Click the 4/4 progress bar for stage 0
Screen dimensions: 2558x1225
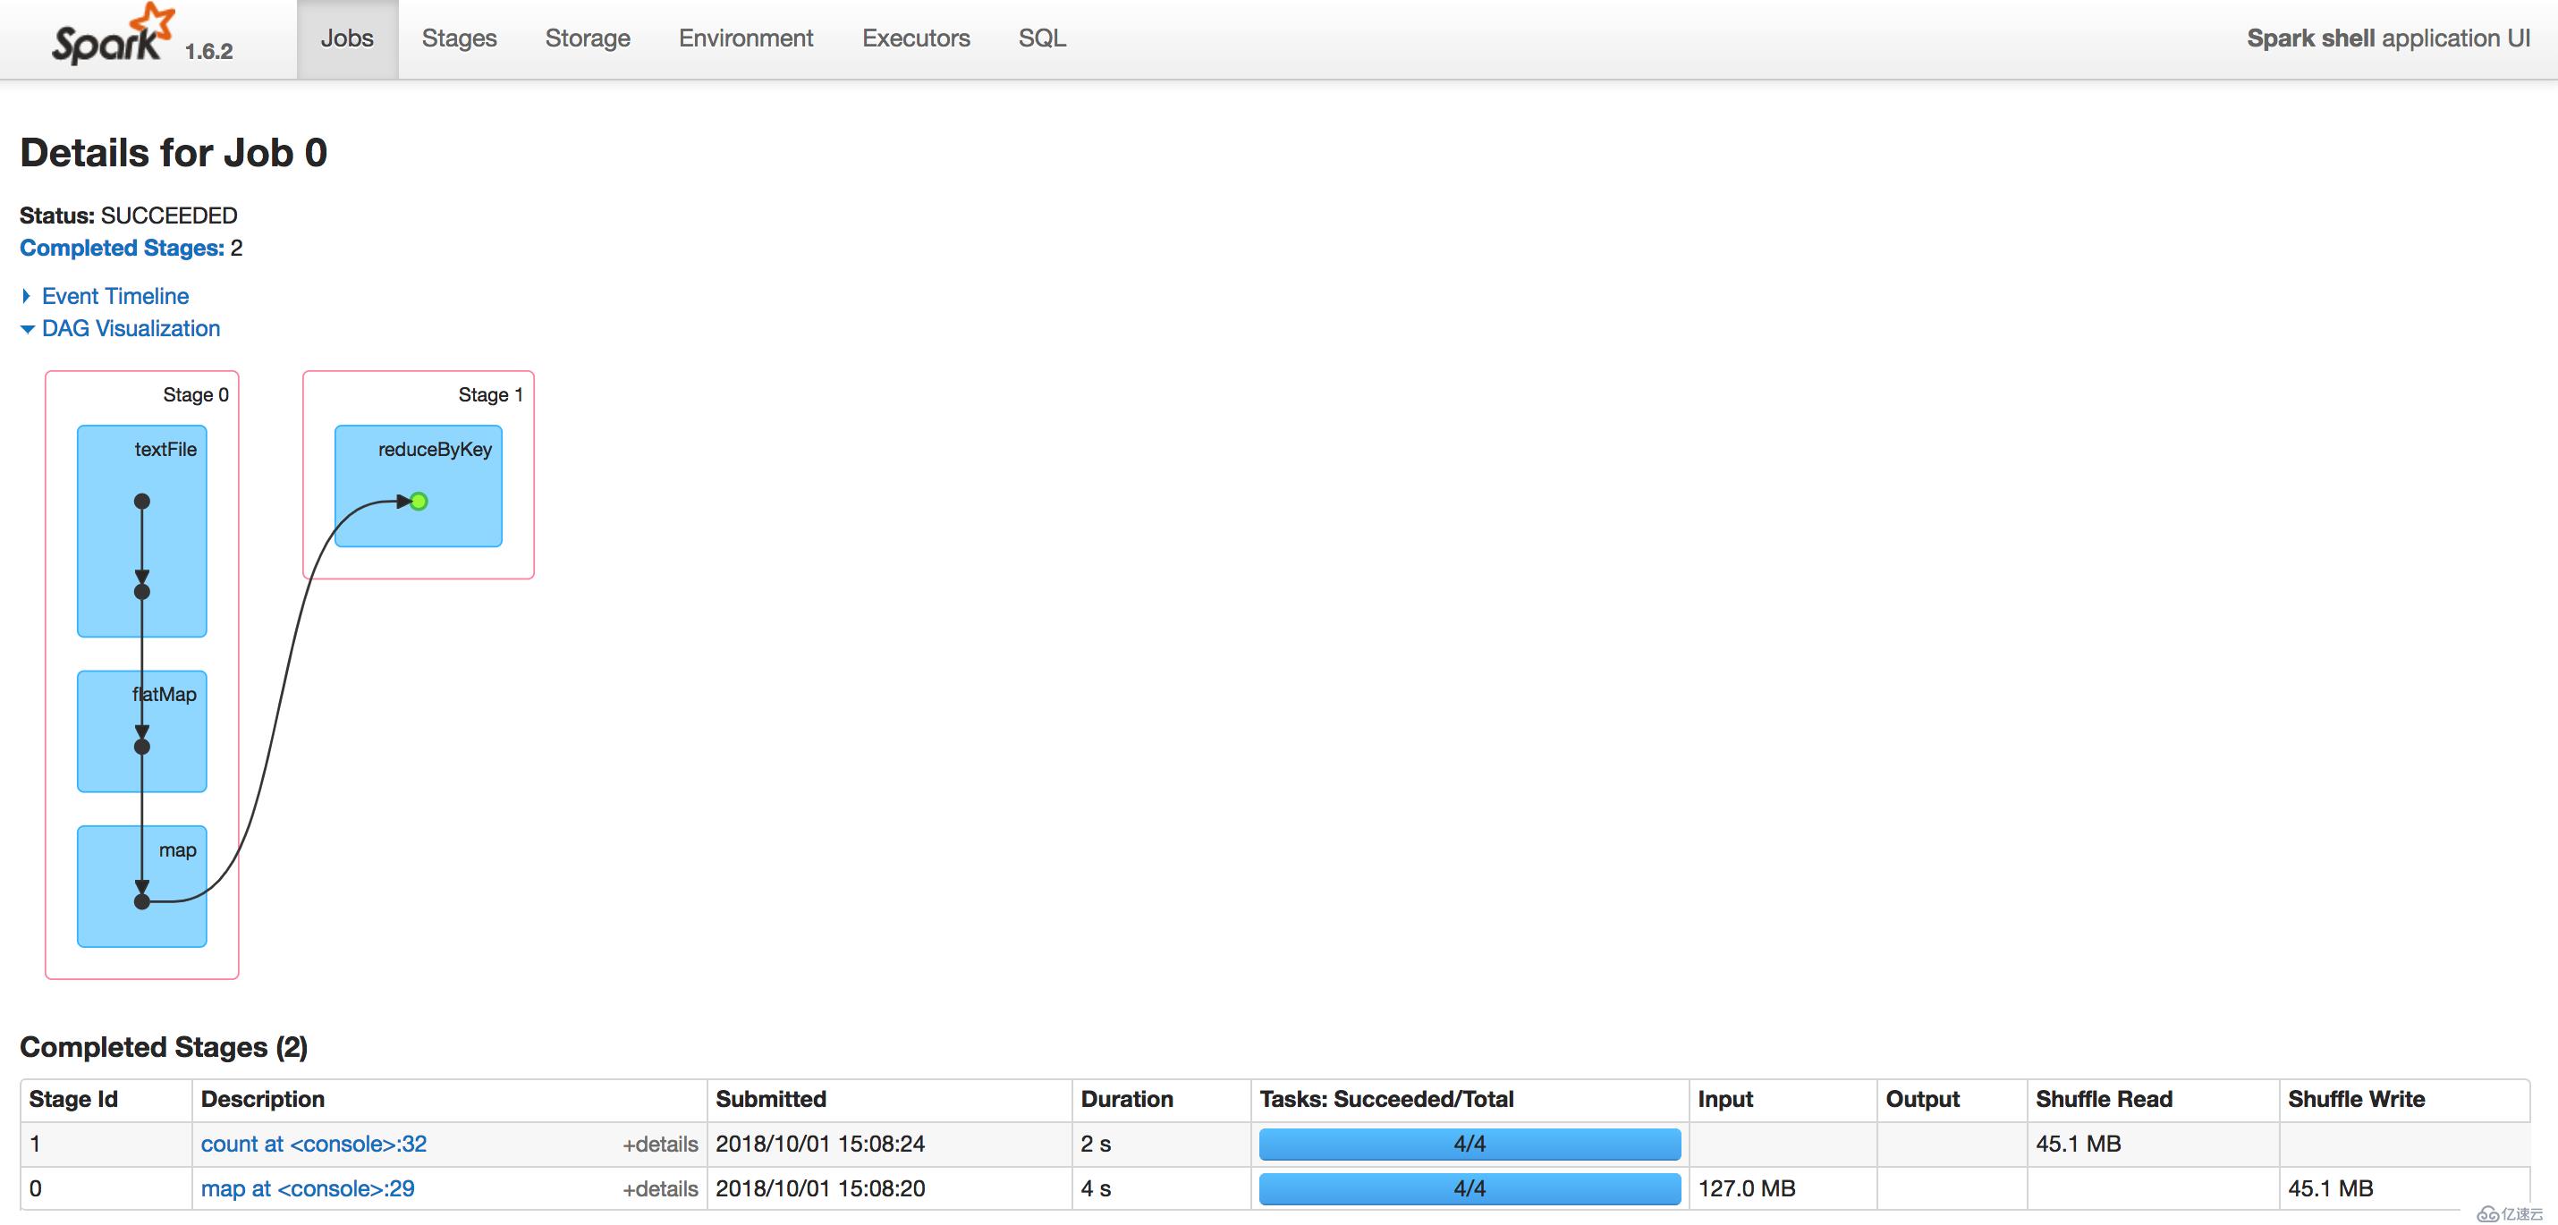1470,1188
